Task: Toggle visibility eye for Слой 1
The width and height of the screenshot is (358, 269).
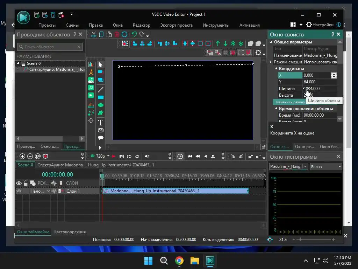Action: tap(19, 191)
